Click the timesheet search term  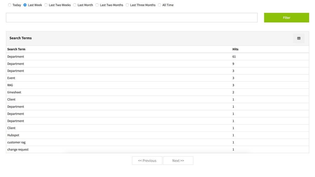(x=14, y=92)
